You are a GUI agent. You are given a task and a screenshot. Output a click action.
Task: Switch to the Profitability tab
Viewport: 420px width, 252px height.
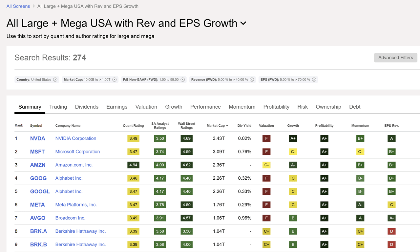[276, 107]
